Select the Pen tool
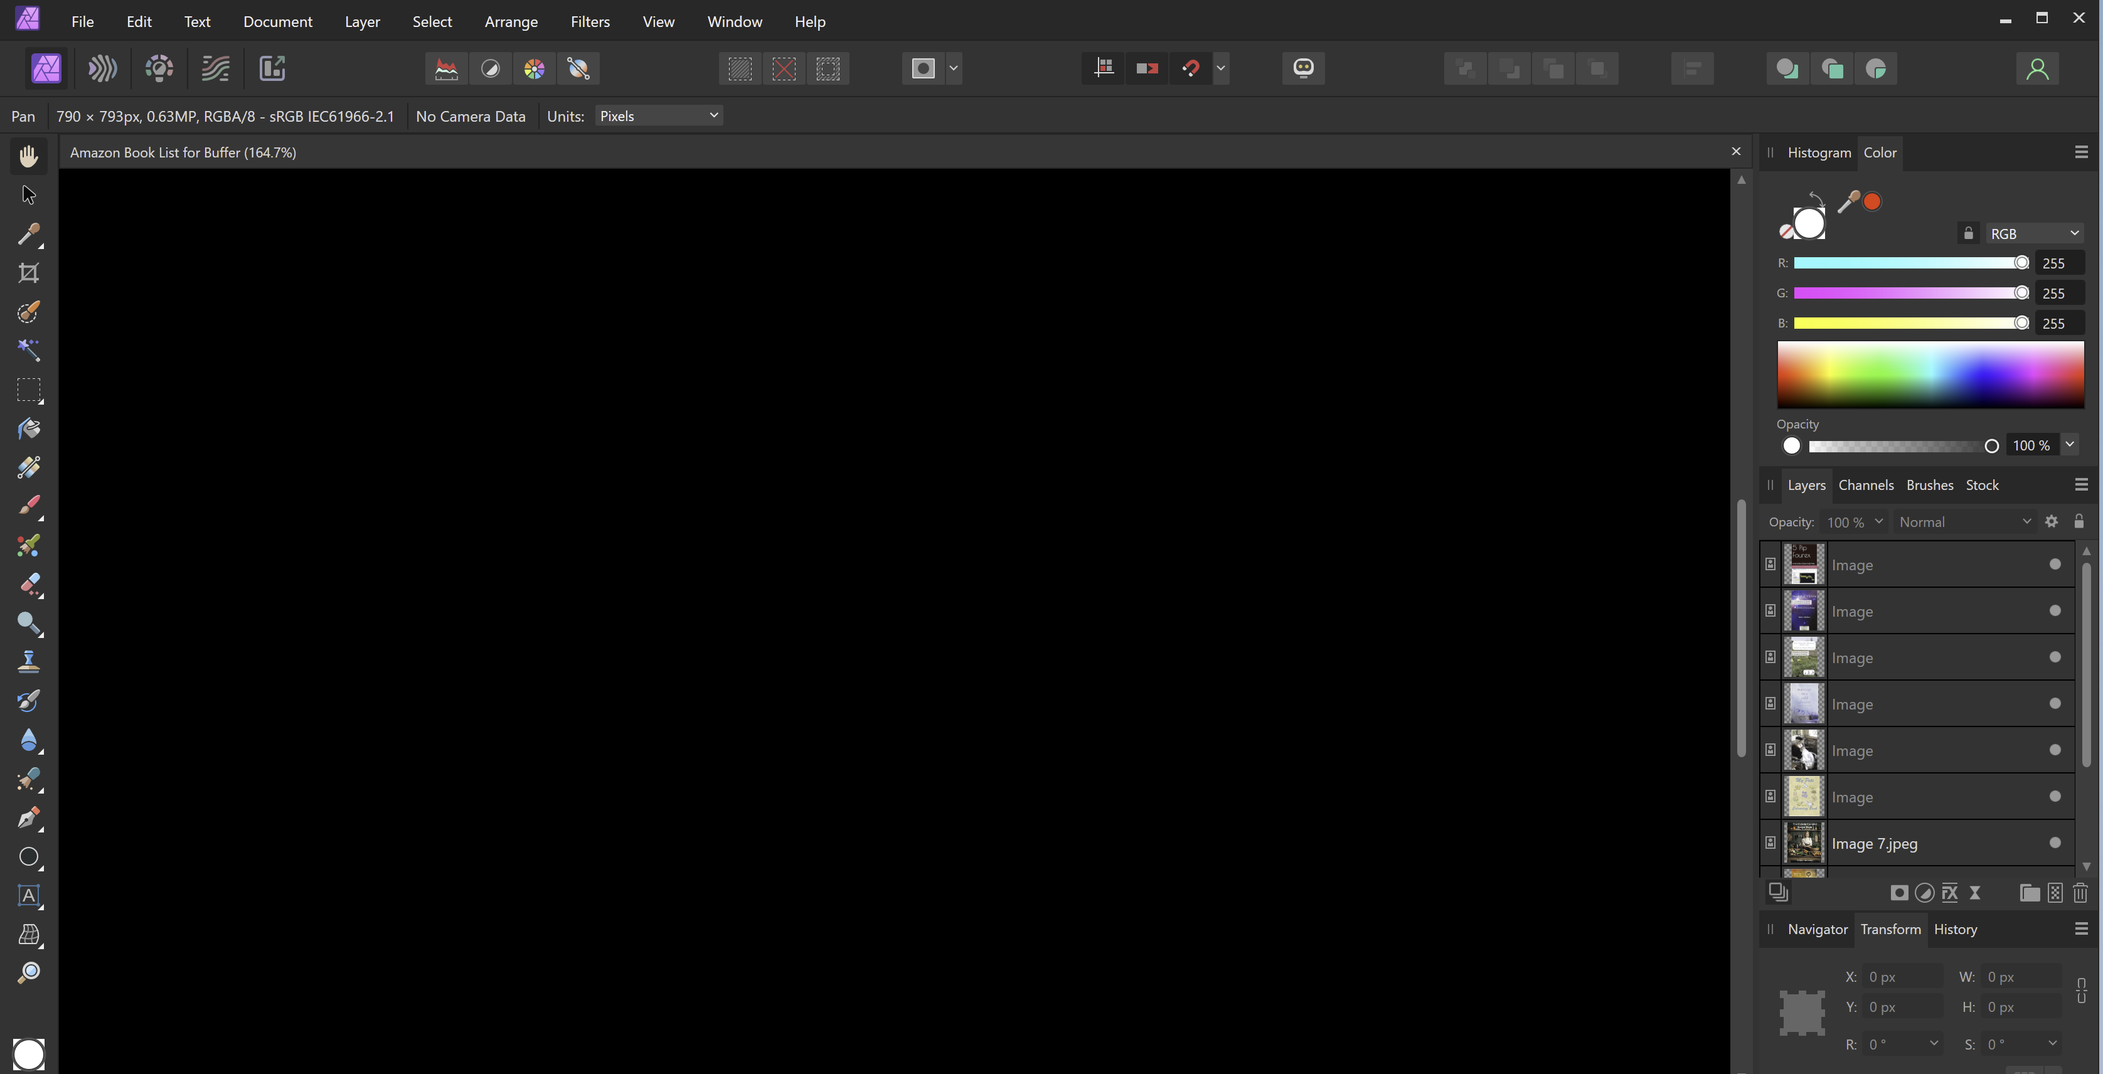This screenshot has width=2103, height=1074. coord(29,818)
